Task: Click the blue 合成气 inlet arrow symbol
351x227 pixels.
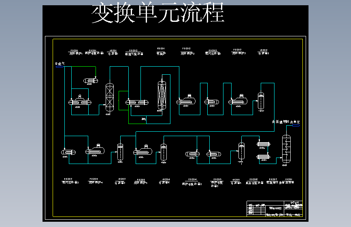Action: 60,67
